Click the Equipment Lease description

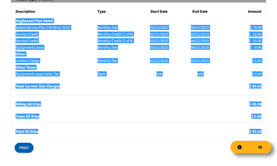pyautogui.click(x=29, y=47)
